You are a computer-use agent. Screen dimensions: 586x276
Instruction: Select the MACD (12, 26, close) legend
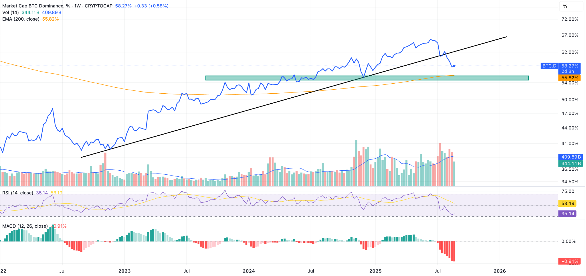point(25,226)
